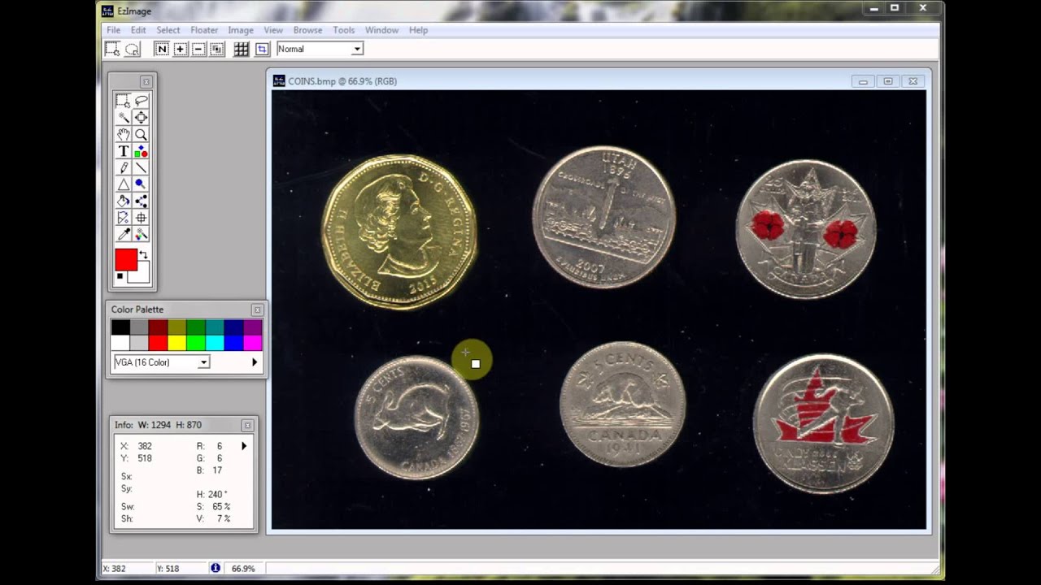This screenshot has height=585, width=1041.
Task: Pick black from the color palette
Action: (x=120, y=327)
